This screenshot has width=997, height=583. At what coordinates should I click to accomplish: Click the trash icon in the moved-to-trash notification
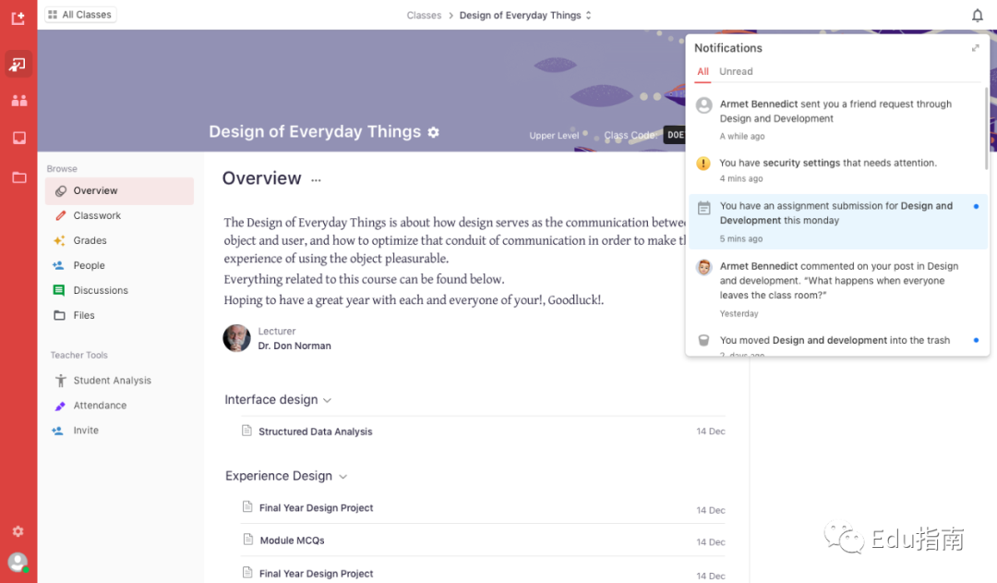pyautogui.click(x=703, y=341)
